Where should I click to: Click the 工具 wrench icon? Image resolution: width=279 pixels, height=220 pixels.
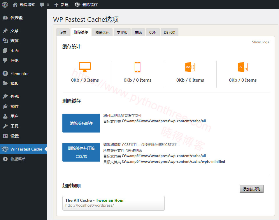(x=5, y=126)
